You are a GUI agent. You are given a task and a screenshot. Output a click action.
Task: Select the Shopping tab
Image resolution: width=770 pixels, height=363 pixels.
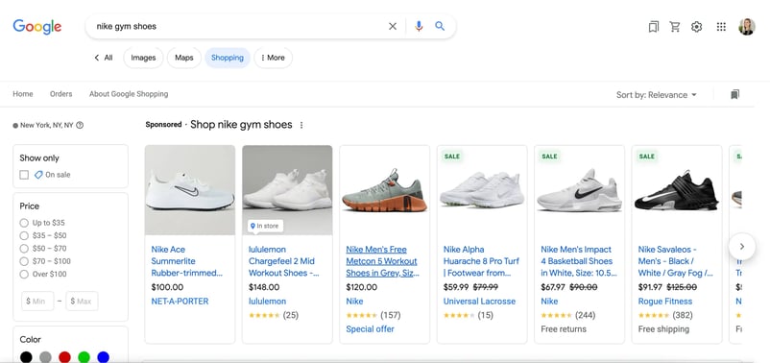(x=228, y=58)
